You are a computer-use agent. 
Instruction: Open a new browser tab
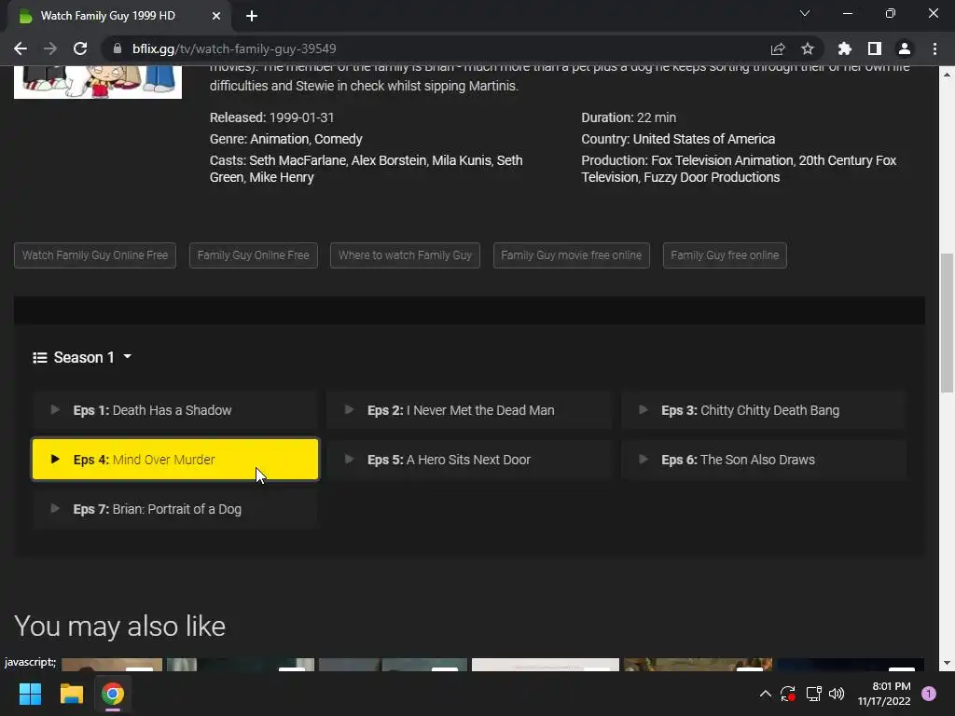[x=252, y=16]
